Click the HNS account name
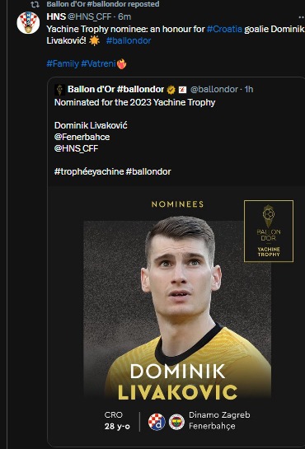This screenshot has height=449, width=305. [56, 16]
